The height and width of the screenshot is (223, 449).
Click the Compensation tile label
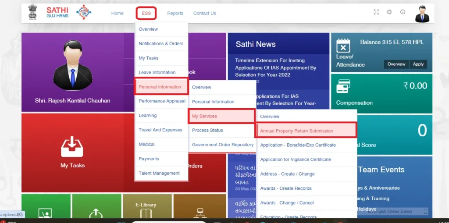pos(354,103)
